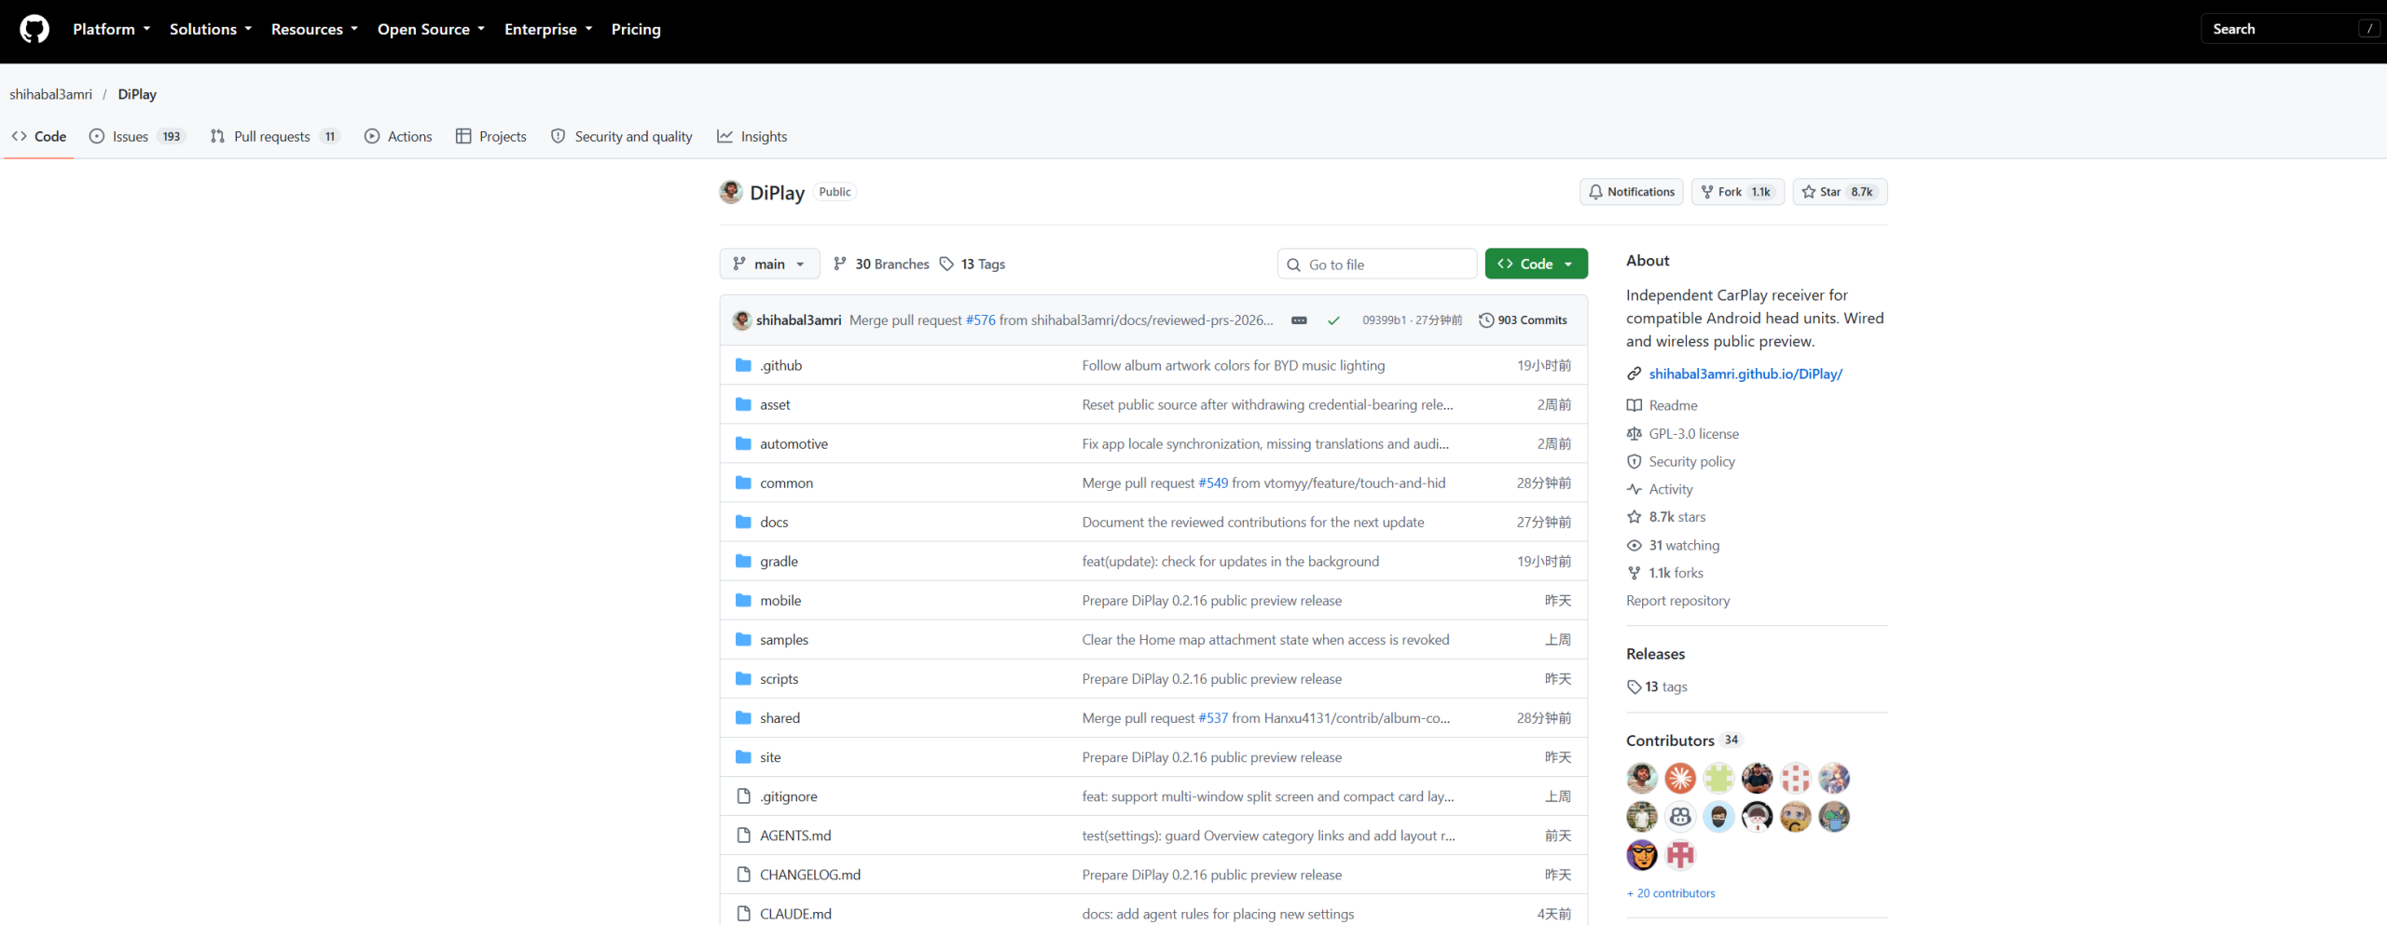2387x925 pixels.
Task: Open the Insights tab
Action: tap(752, 137)
